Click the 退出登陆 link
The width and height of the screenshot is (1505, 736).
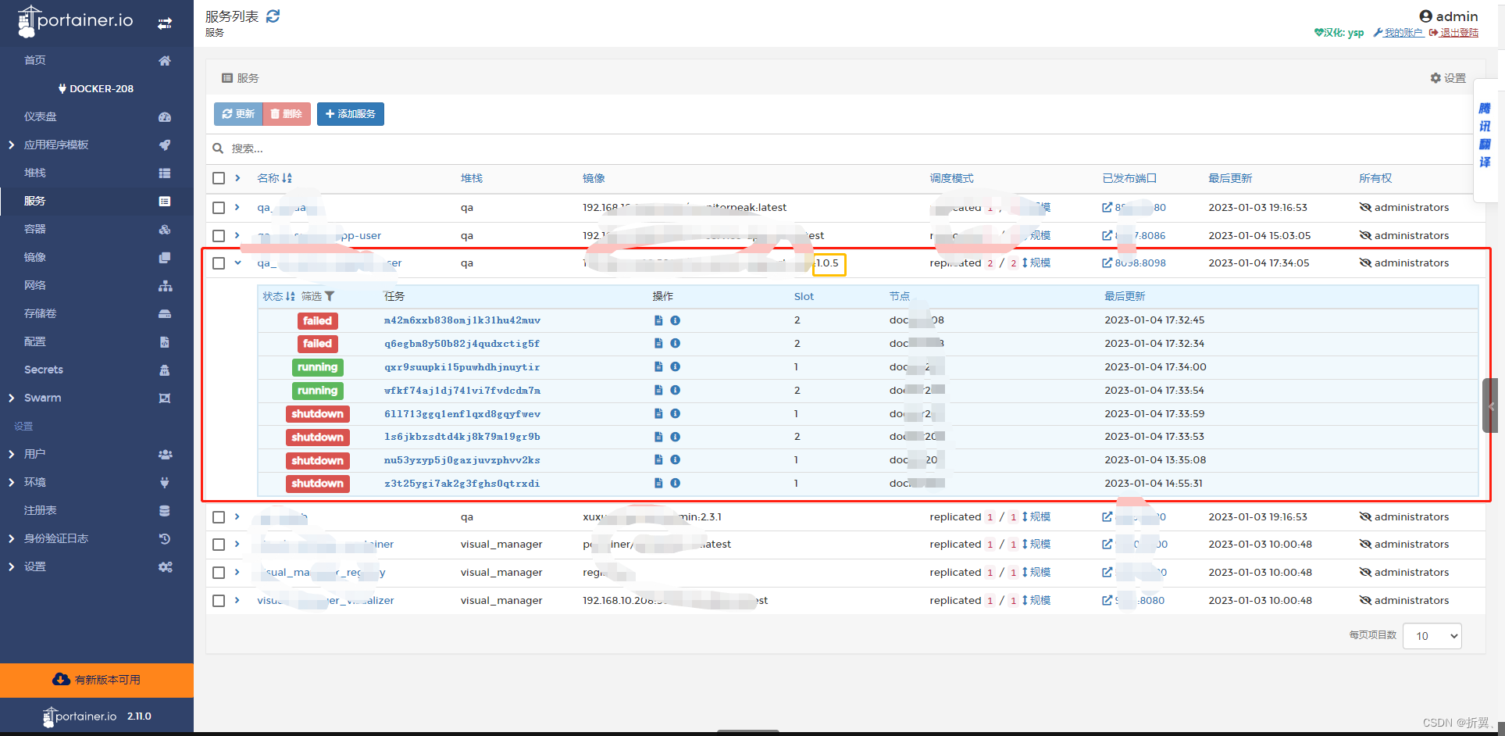click(x=1453, y=33)
